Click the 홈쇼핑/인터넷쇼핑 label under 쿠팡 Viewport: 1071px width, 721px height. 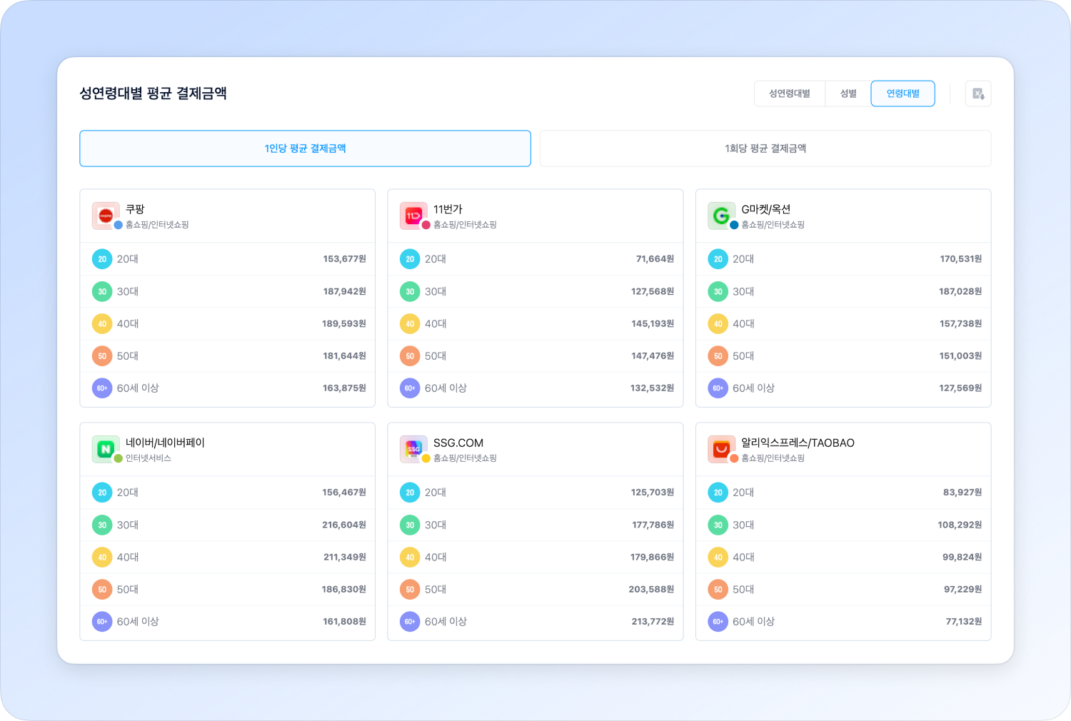point(157,225)
